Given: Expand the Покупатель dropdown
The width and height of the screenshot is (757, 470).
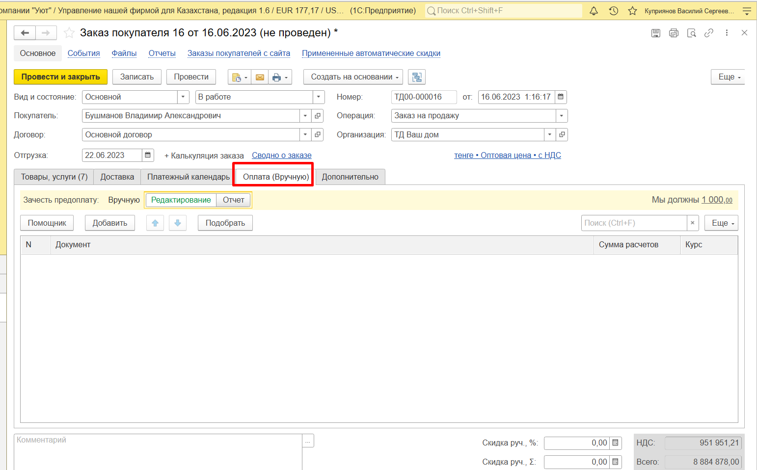Looking at the screenshot, I should pos(305,116).
